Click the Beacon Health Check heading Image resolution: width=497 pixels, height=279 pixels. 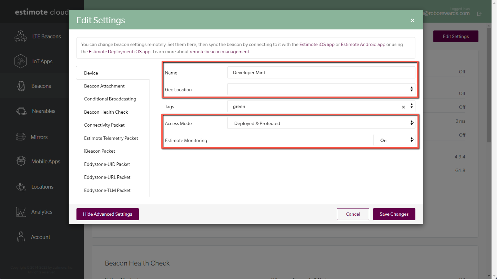point(137,263)
